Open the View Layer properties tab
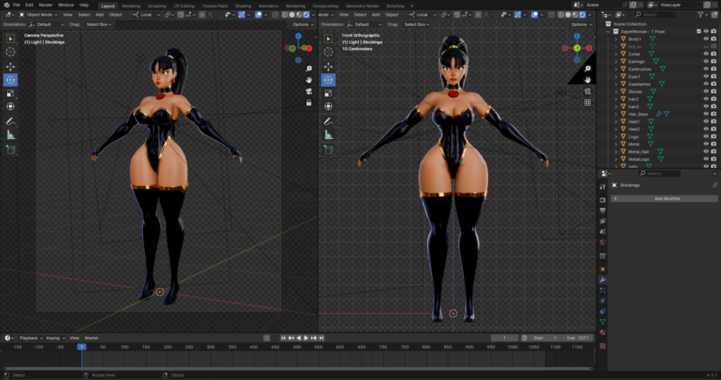The height and width of the screenshot is (380, 721). tap(603, 221)
